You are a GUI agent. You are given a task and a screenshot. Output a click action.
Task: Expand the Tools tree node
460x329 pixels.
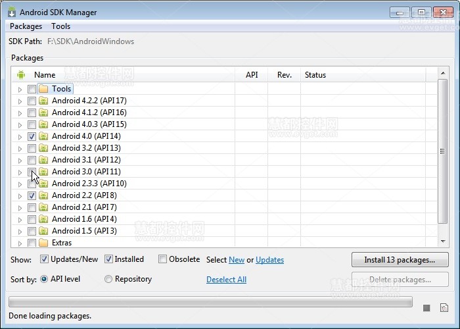click(20, 89)
